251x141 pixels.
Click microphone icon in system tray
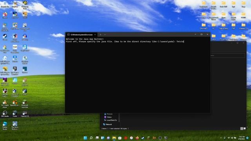tap(225, 138)
